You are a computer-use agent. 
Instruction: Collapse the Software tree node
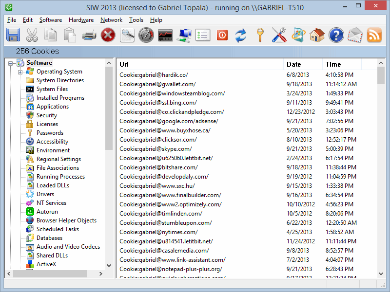coord(11,63)
